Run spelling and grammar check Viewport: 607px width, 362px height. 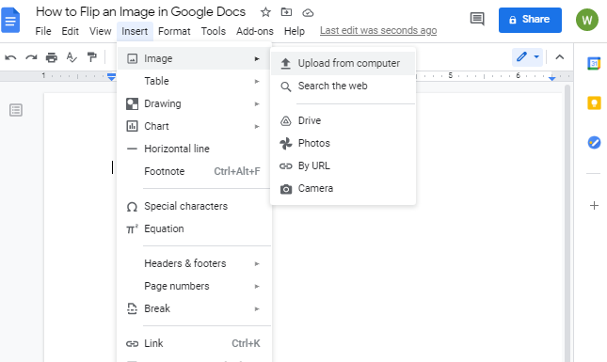click(72, 57)
